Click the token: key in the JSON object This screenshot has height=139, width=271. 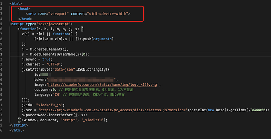pyautogui.click(x=40, y=80)
